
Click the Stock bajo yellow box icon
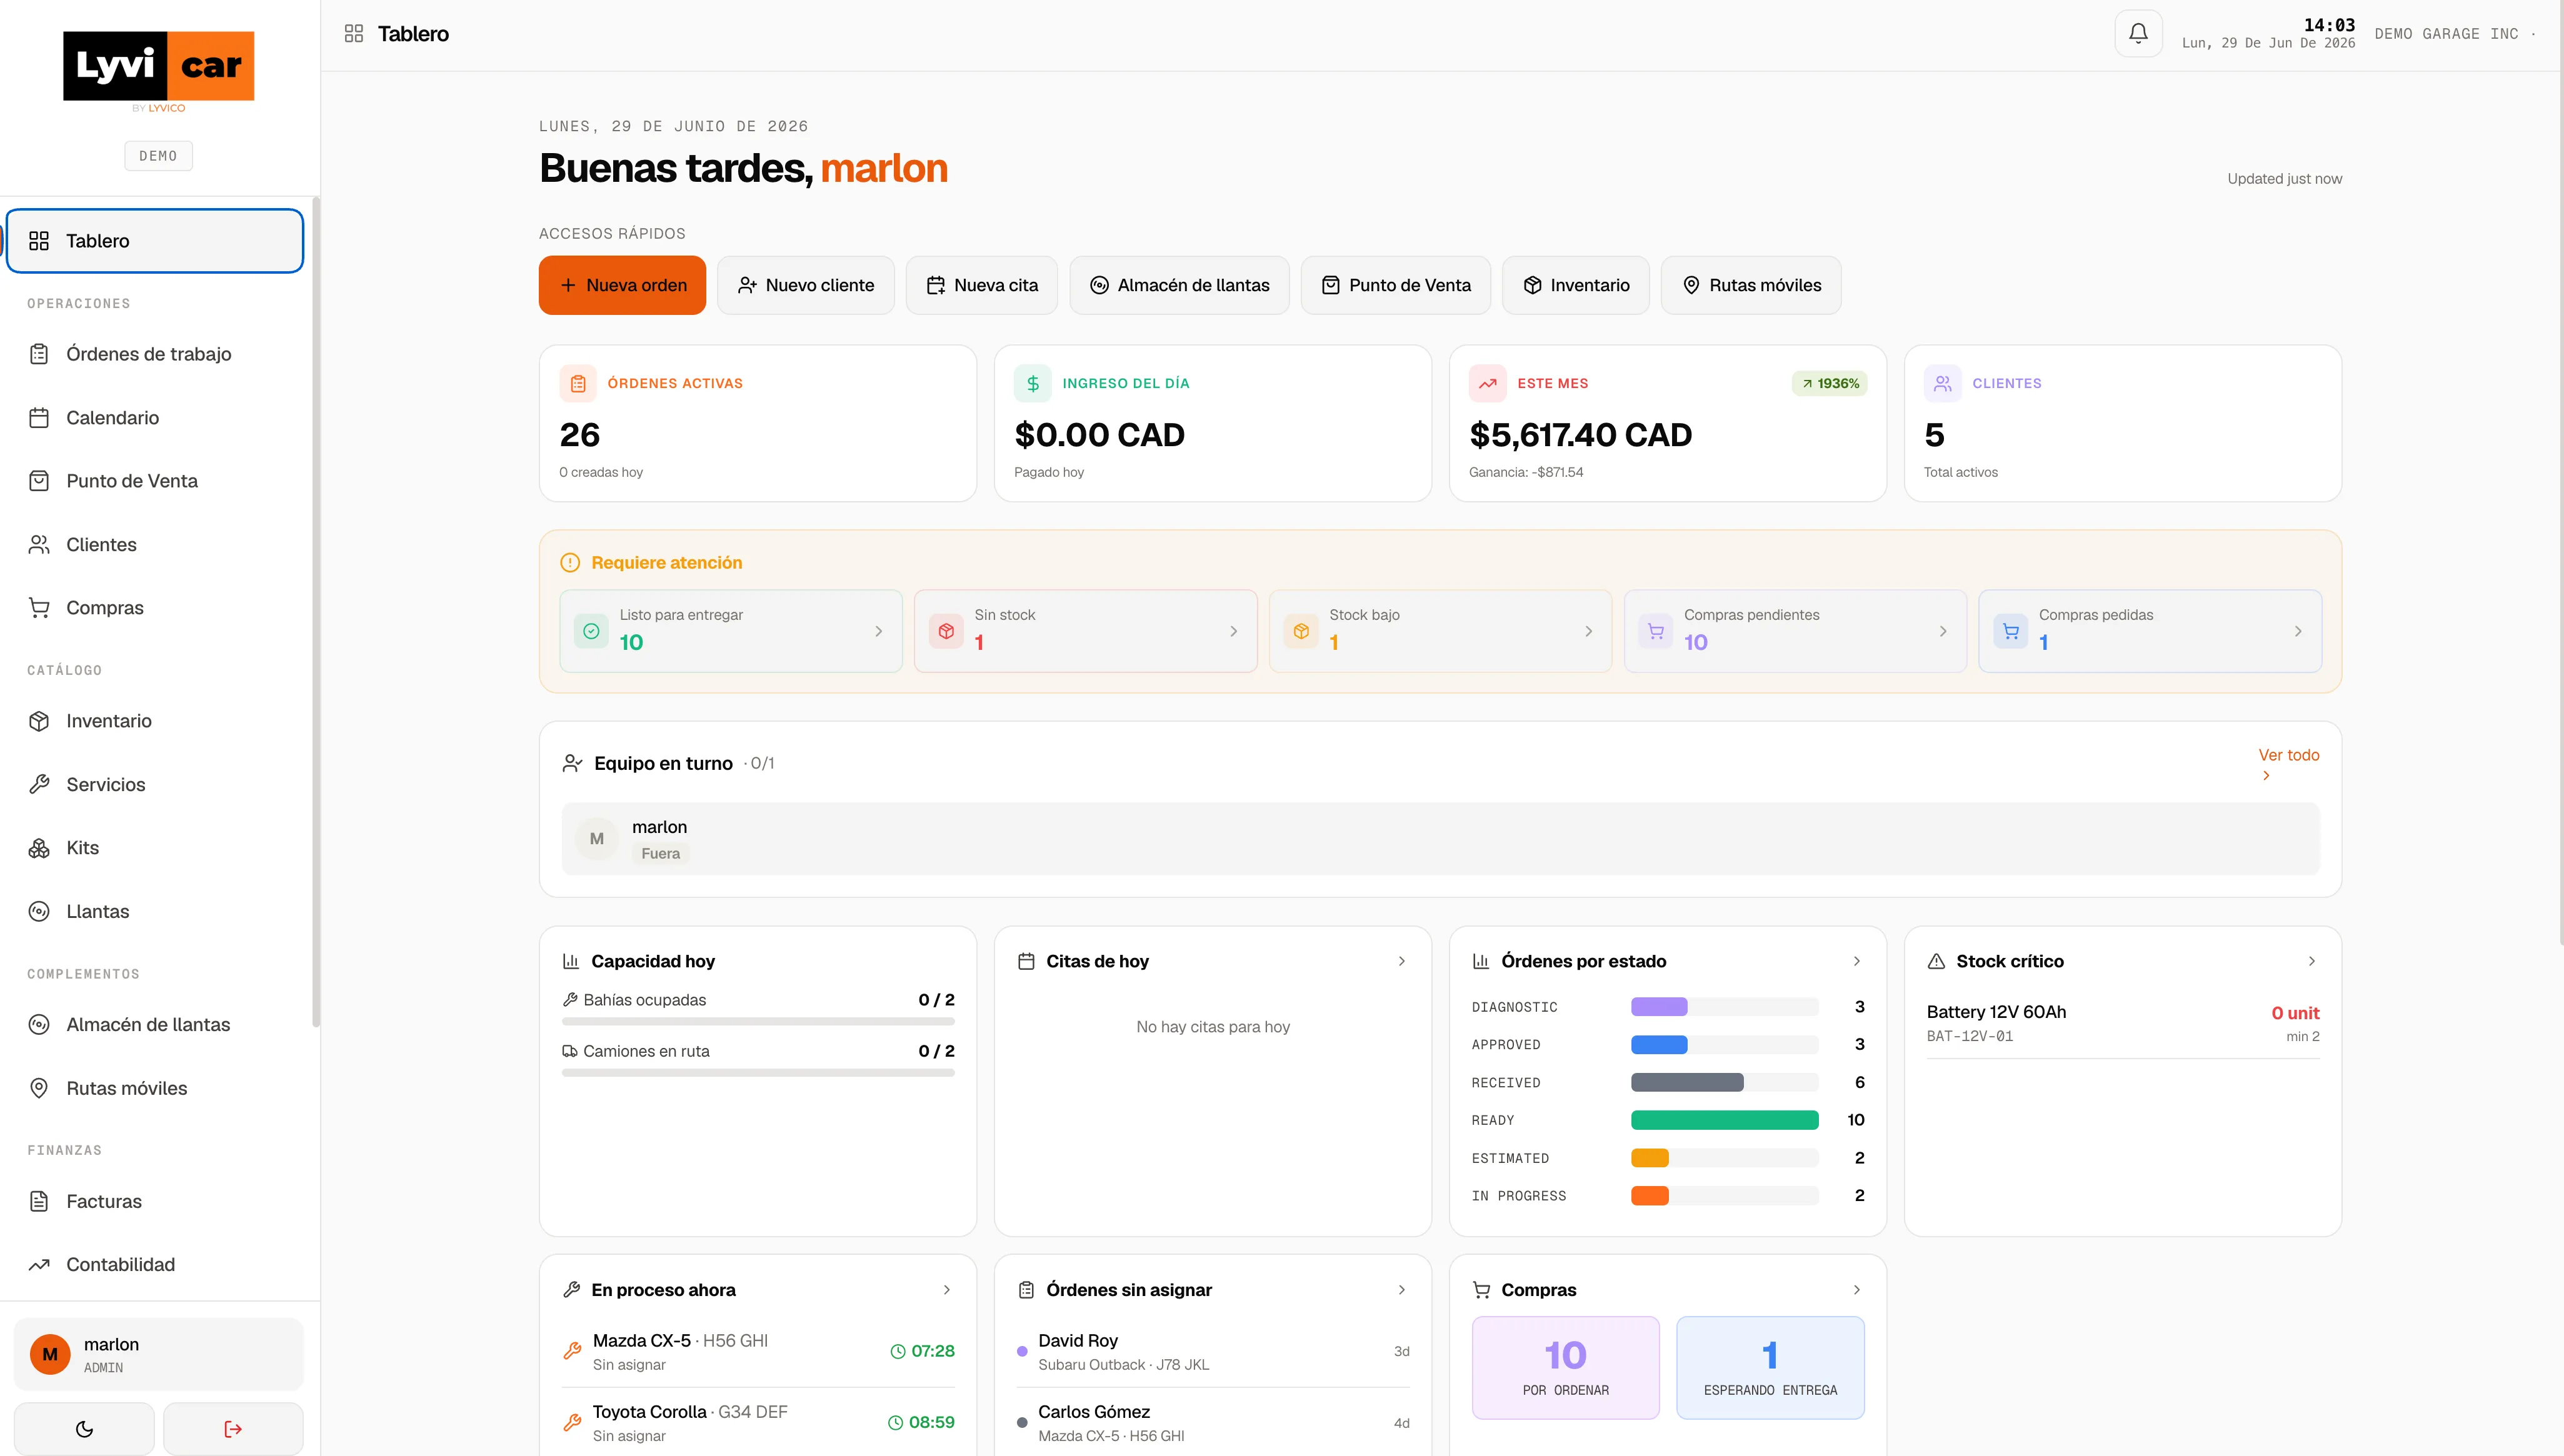click(1301, 631)
